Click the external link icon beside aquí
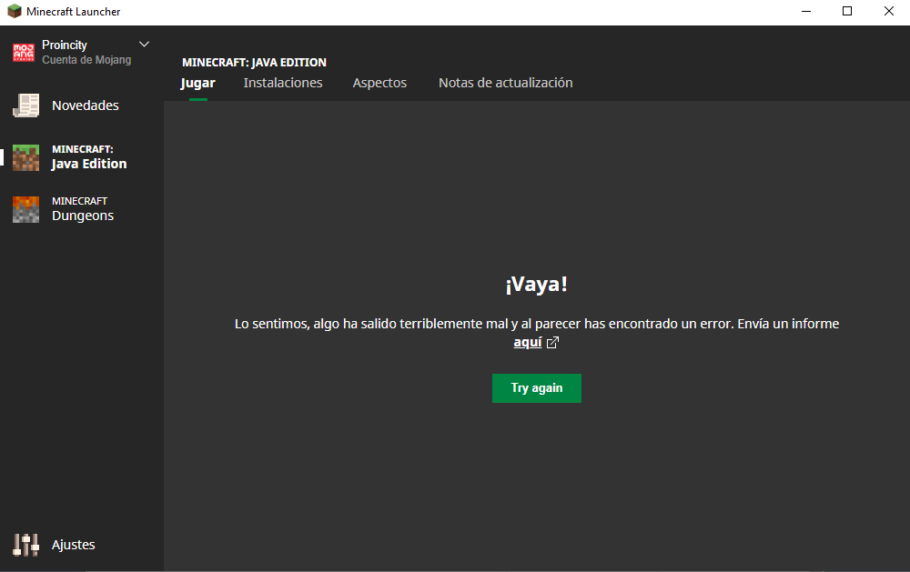The height and width of the screenshot is (572, 910). 553,342
